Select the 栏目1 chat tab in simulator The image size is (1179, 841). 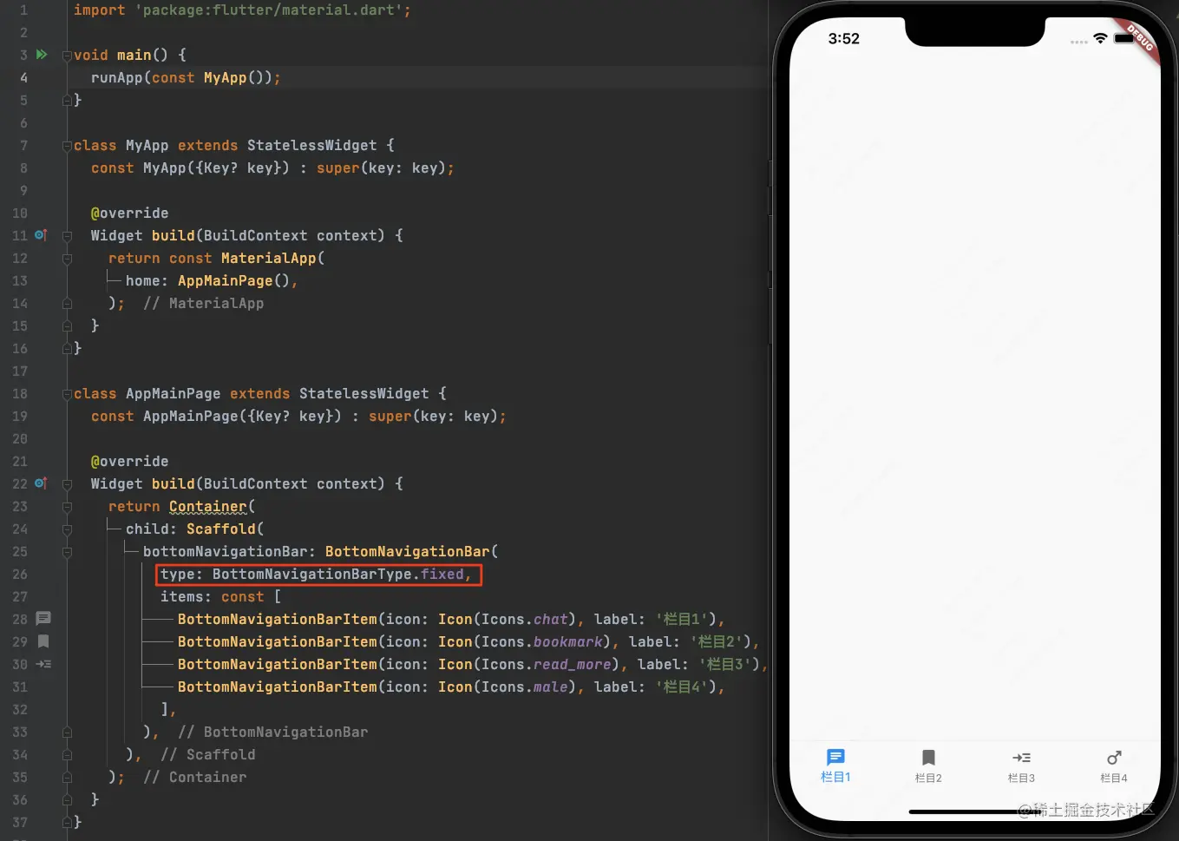pos(835,766)
